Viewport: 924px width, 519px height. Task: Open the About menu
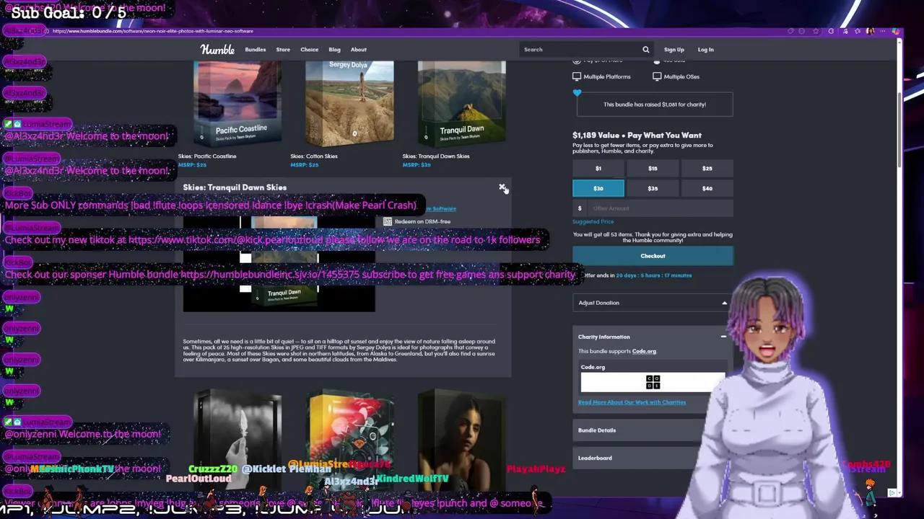pos(359,50)
